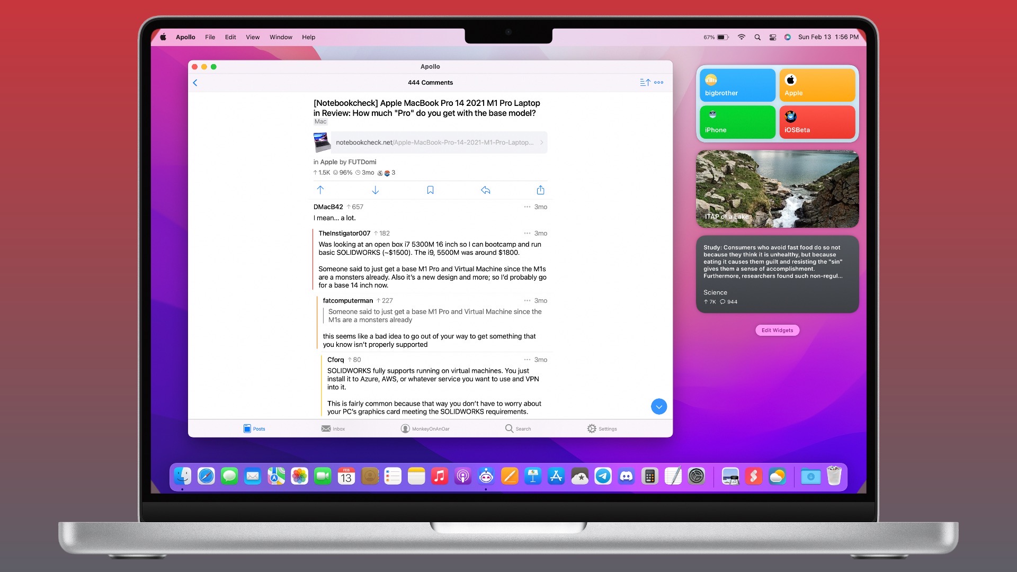Open the iPhone subreddit widget shortcut
The width and height of the screenshot is (1017, 572).
pos(737,122)
